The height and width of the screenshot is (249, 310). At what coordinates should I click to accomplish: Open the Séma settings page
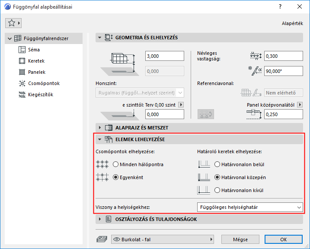(x=34, y=50)
